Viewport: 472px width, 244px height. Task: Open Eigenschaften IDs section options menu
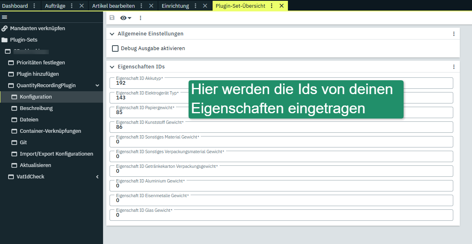[454, 67]
